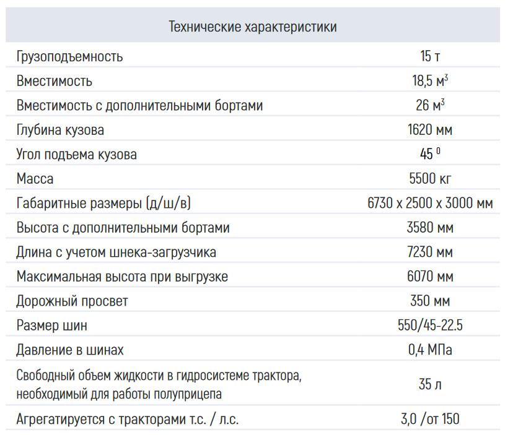Screen dimensions: 513x435
Task: Click the '18,5 м³' capacity value
Action: tap(430, 81)
